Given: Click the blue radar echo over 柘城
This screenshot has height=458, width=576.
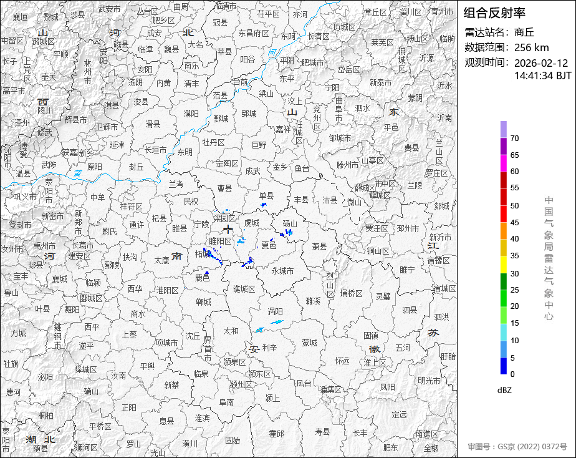Looking at the screenshot, I should click(x=213, y=255).
